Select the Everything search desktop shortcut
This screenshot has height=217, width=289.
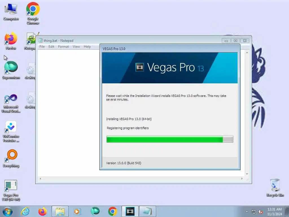(x=11, y=158)
